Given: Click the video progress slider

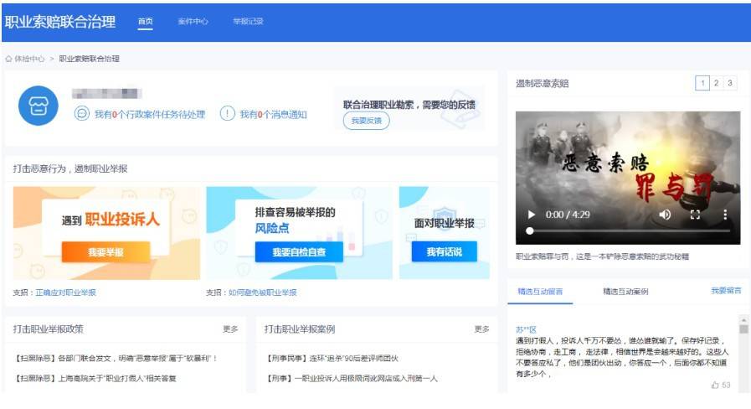Looking at the screenshot, I should click(628, 230).
